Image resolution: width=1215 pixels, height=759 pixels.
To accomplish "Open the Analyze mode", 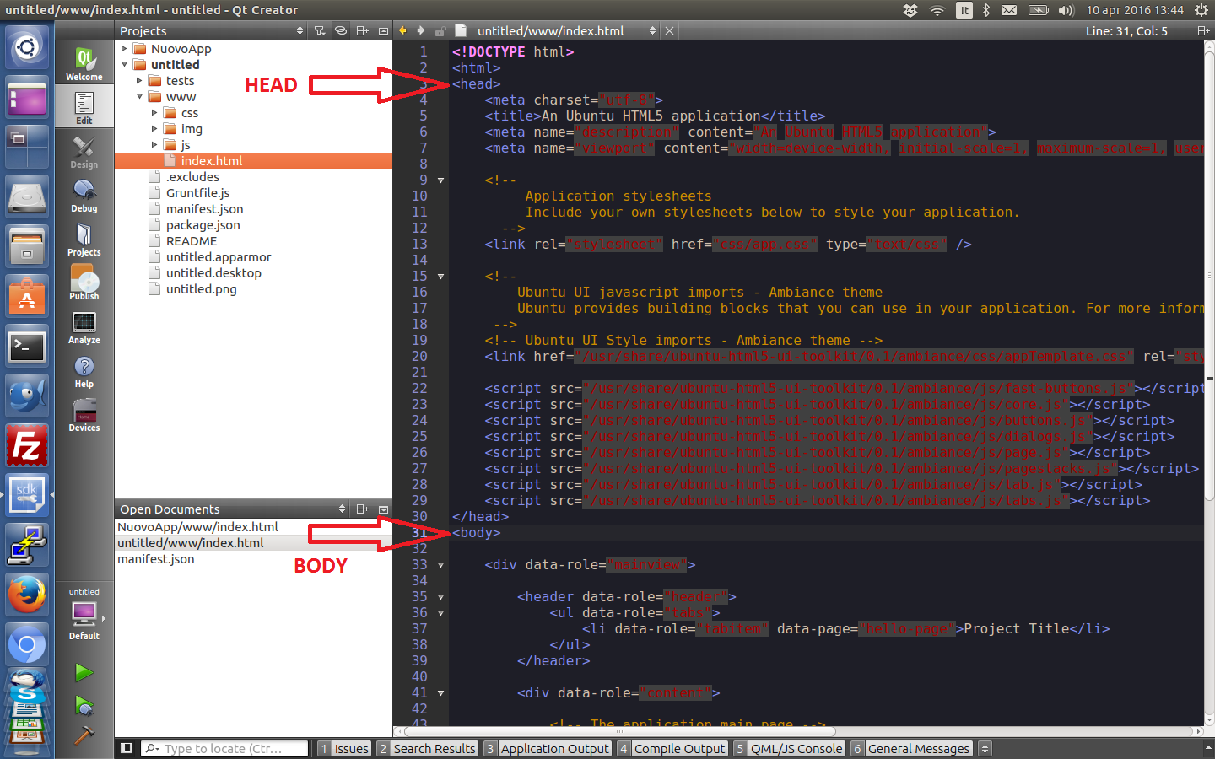I will 84,327.
